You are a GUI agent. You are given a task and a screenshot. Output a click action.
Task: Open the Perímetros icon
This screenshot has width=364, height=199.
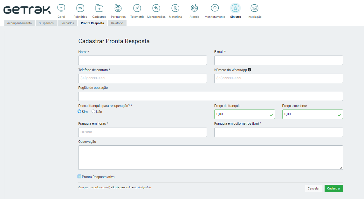(118, 8)
